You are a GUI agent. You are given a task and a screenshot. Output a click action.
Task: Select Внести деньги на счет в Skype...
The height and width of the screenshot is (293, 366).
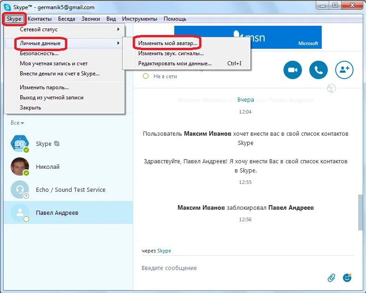click(x=65, y=74)
